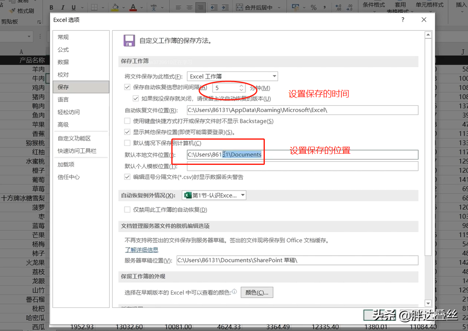468x331 pixels.
Task: Close the Excel 选项 dialog
Action: click(x=424, y=20)
